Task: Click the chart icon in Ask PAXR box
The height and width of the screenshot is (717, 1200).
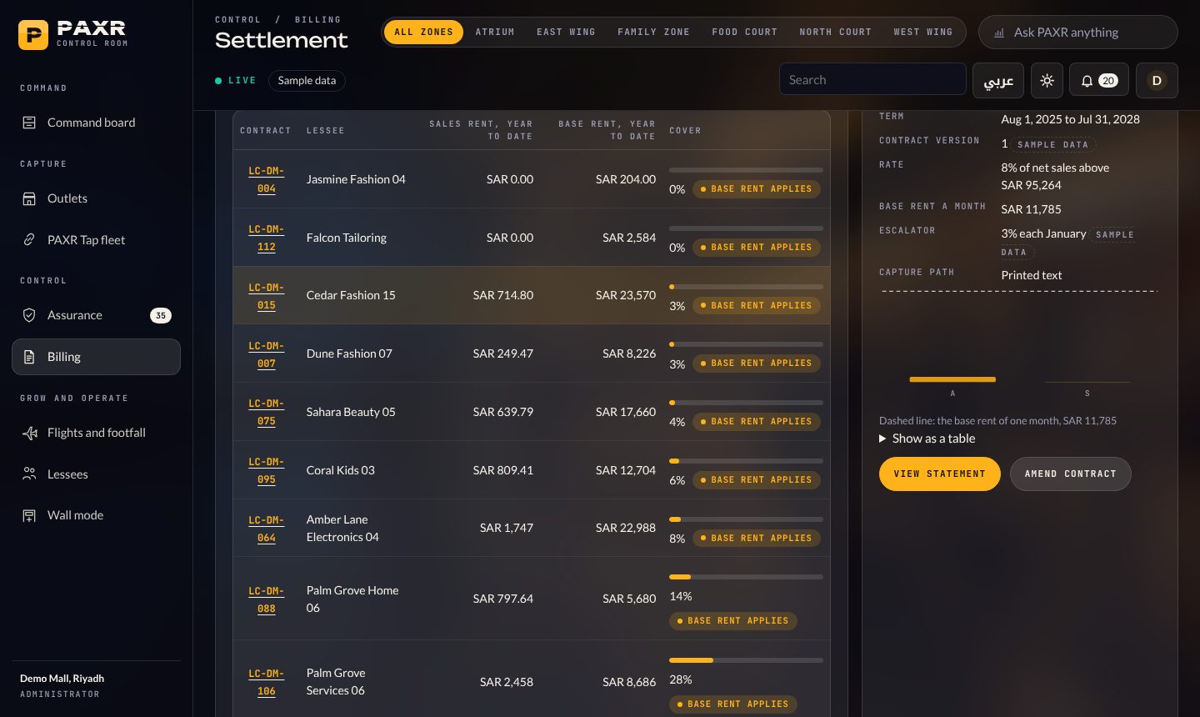Action: point(999,33)
